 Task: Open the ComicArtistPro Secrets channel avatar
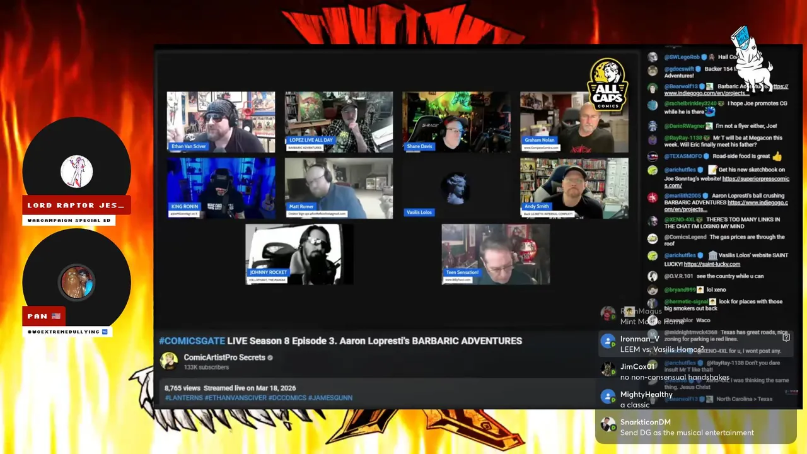tap(168, 361)
